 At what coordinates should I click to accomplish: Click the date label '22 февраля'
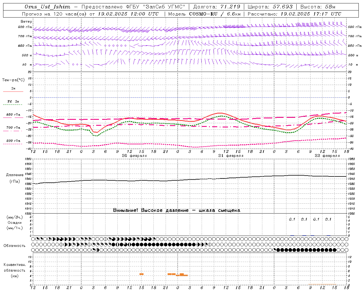[x=327, y=156]
